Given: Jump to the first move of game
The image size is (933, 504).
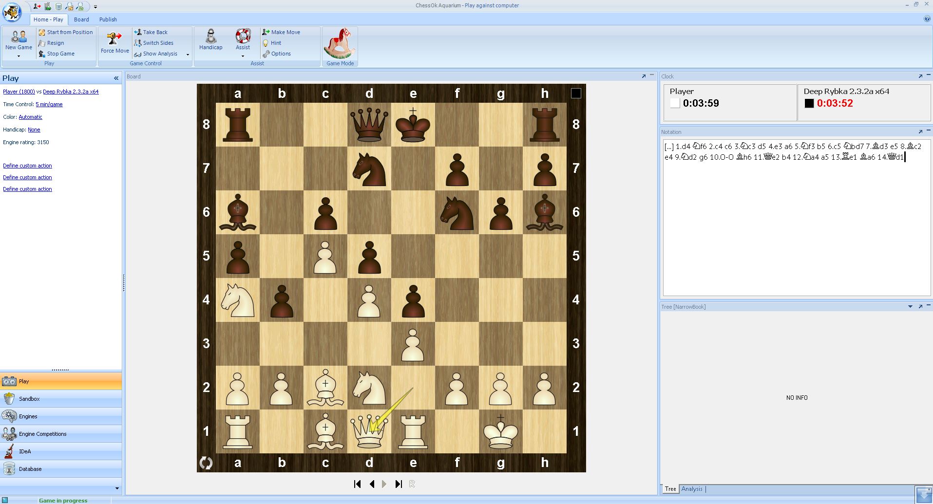Looking at the screenshot, I should [357, 484].
